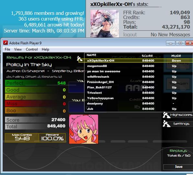This screenshot has width=193, height=175.
Task: Click the logout link
Action: [x=130, y=35]
